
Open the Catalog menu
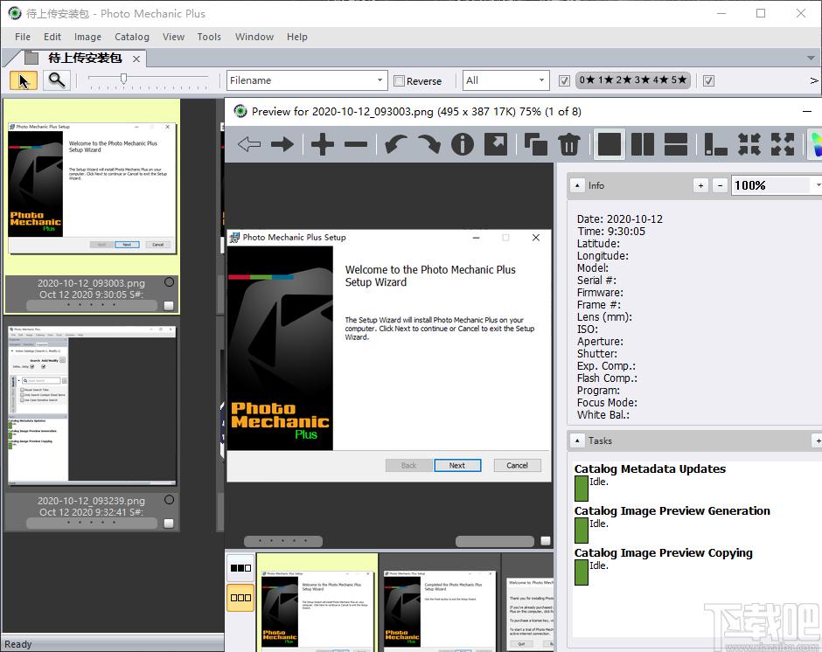coord(132,37)
